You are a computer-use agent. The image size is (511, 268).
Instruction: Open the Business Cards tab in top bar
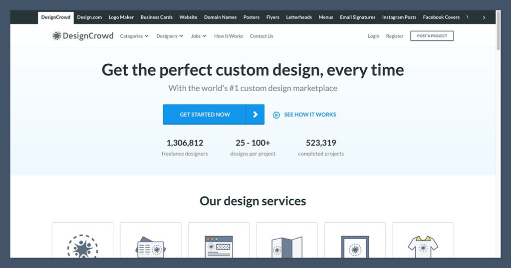tap(156, 17)
